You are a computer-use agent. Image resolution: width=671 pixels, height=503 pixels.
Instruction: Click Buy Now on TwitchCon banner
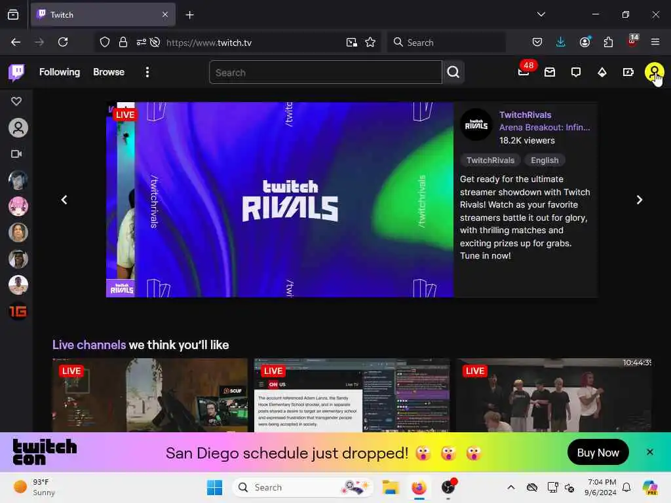(x=598, y=453)
